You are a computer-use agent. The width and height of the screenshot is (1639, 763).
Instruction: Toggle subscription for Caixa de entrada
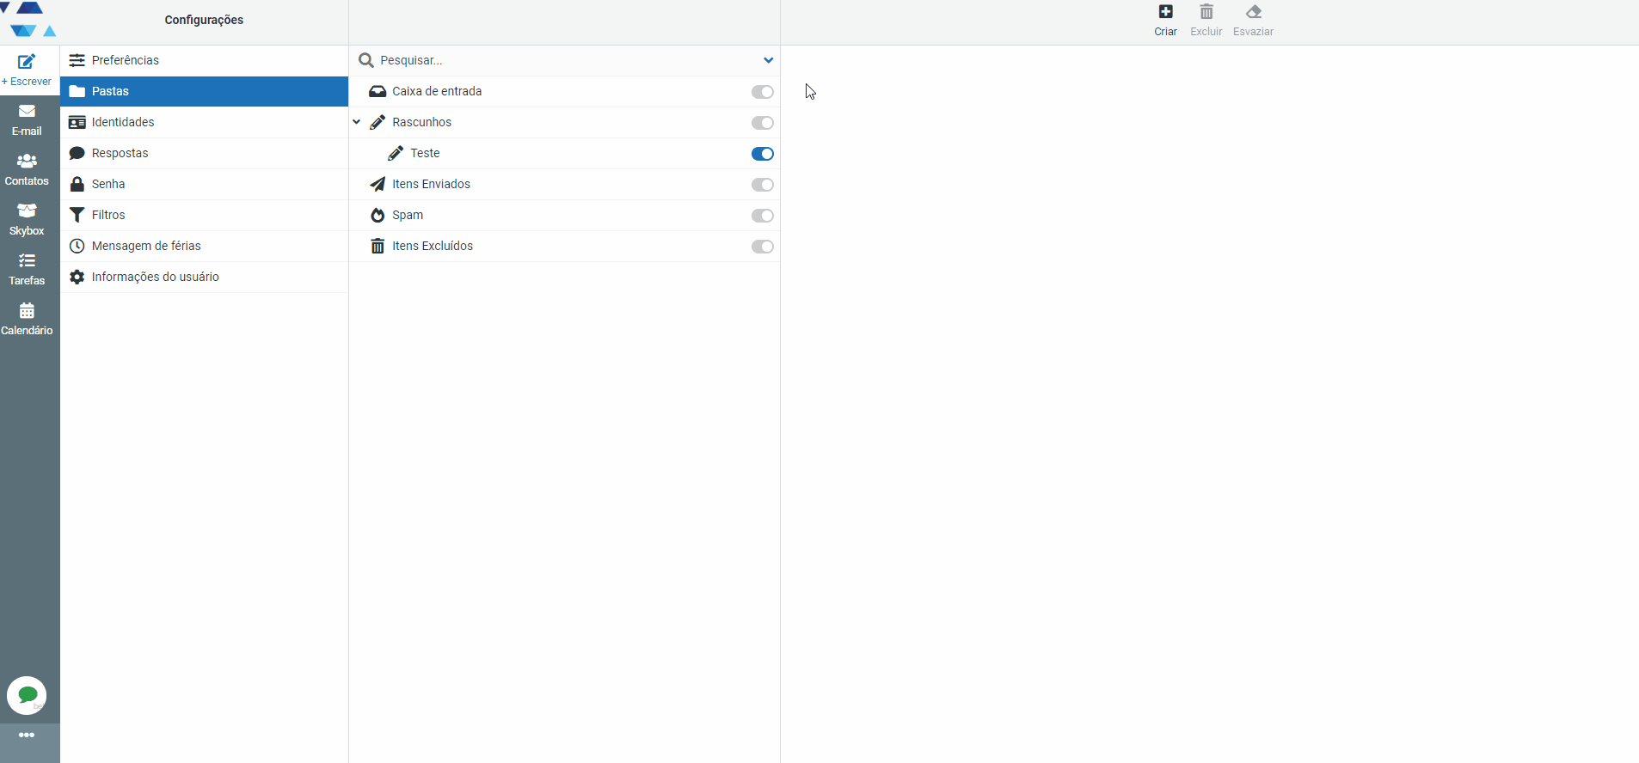click(x=763, y=92)
